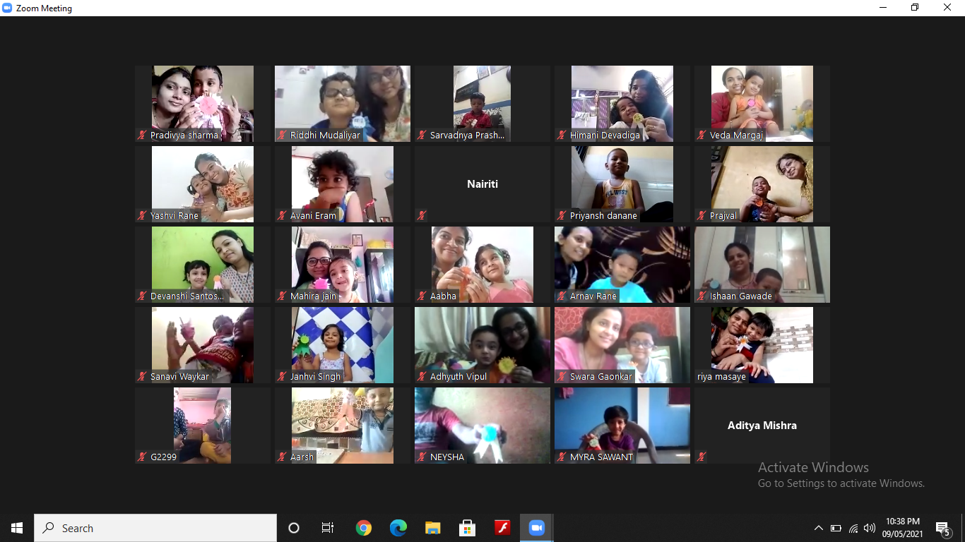Select Janhvi Singh's video tile

[343, 345]
